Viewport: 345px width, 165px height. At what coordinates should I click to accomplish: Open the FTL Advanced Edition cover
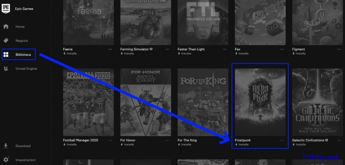203,22
